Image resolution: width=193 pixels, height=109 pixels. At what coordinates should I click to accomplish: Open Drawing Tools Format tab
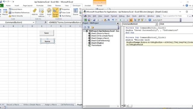[x=100, y=5]
